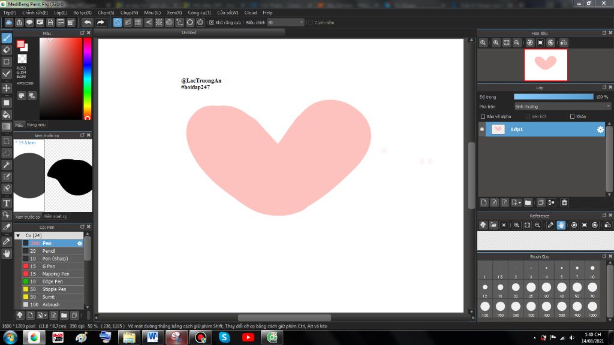Screen dimensions: 614x345
Task: Enable Cạnh mềm checkbox
Action: pos(311,23)
